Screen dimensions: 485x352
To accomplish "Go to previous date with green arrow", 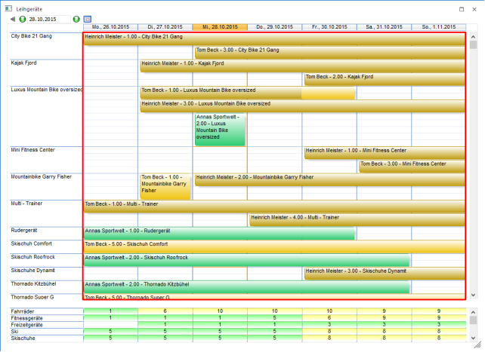I will click(x=23, y=18).
